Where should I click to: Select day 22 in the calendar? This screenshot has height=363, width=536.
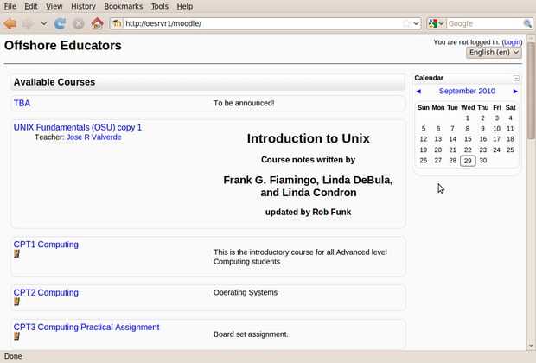click(x=468, y=150)
